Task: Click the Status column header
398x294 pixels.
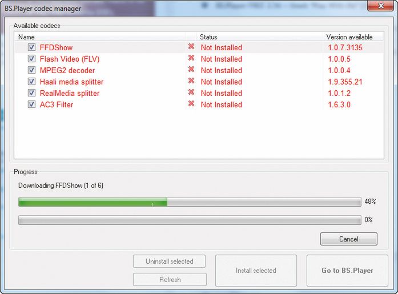Action: point(259,37)
